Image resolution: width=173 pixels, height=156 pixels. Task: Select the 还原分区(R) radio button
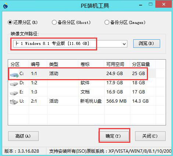coord(10,22)
